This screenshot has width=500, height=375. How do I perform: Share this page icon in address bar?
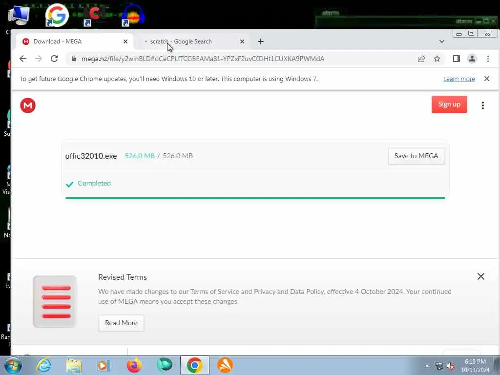(421, 59)
